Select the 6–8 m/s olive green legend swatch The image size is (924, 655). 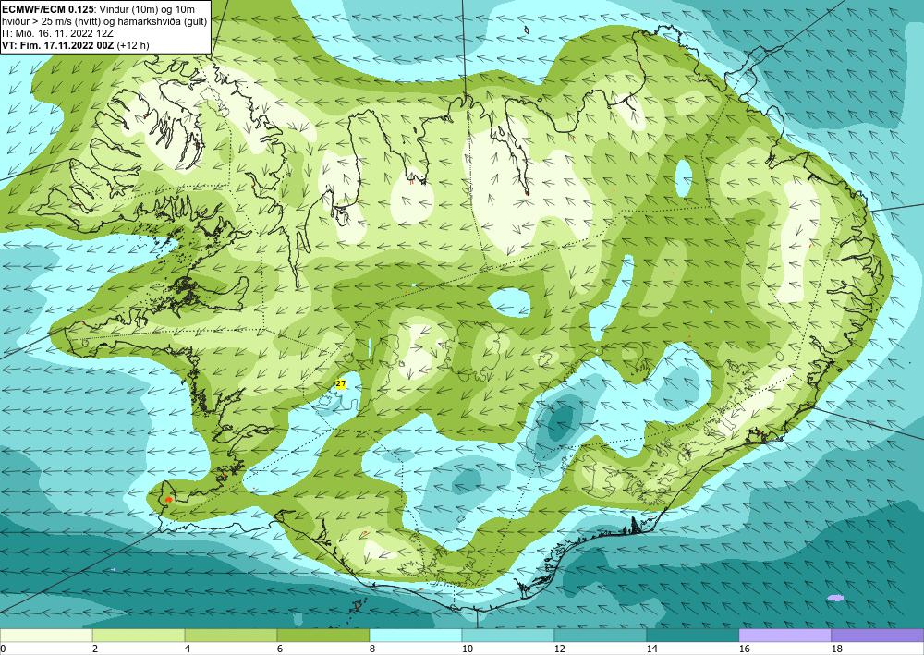323,636
